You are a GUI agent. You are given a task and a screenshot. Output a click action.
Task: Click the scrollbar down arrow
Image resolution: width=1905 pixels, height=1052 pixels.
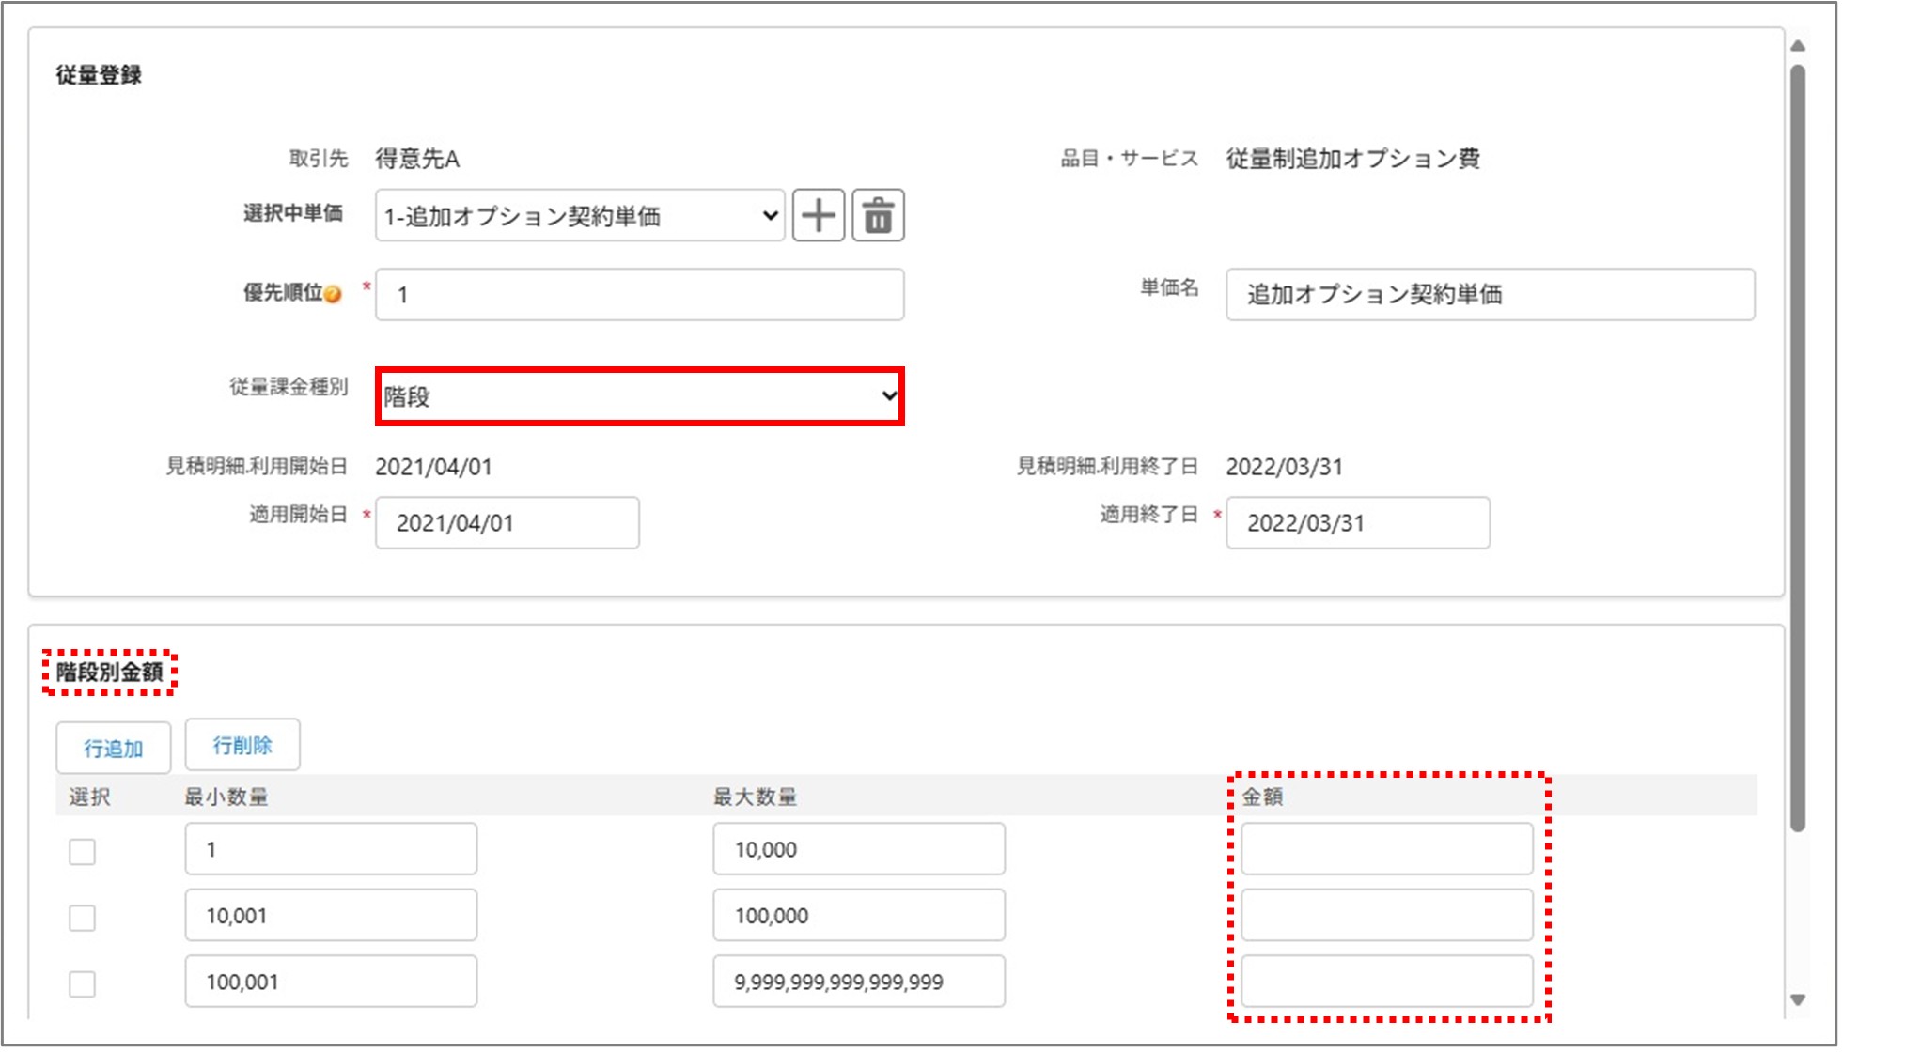tap(1798, 1000)
